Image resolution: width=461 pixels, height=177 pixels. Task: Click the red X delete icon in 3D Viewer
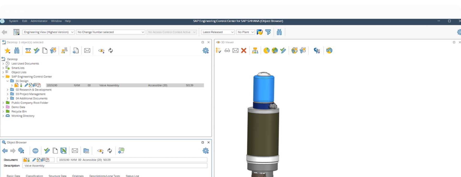click(244, 50)
